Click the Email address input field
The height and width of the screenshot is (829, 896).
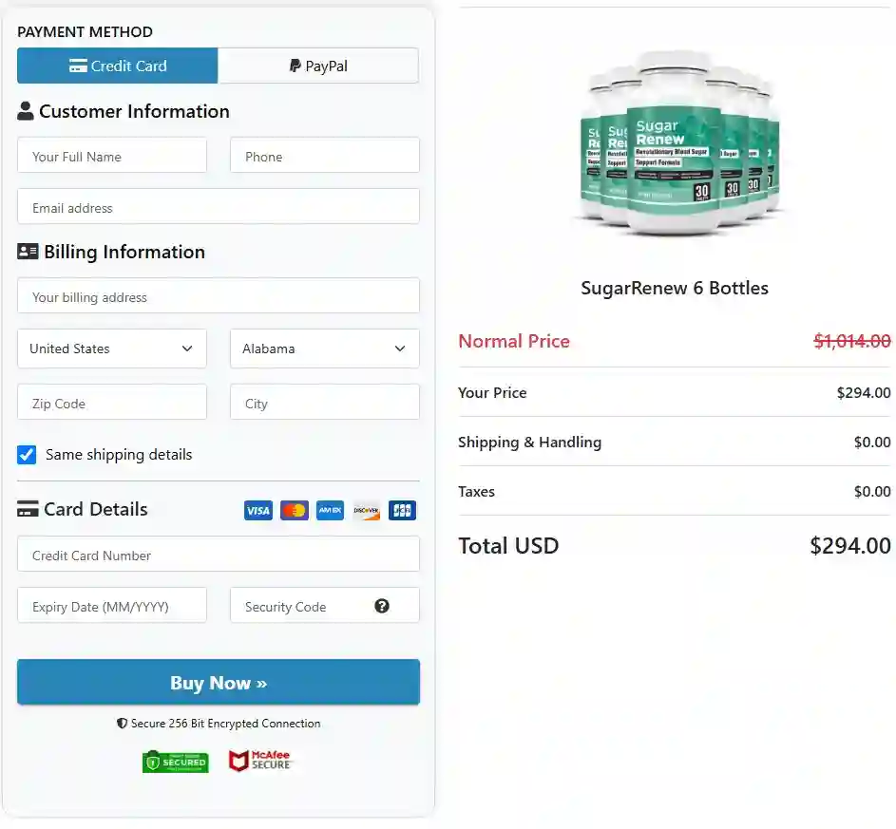218,206
